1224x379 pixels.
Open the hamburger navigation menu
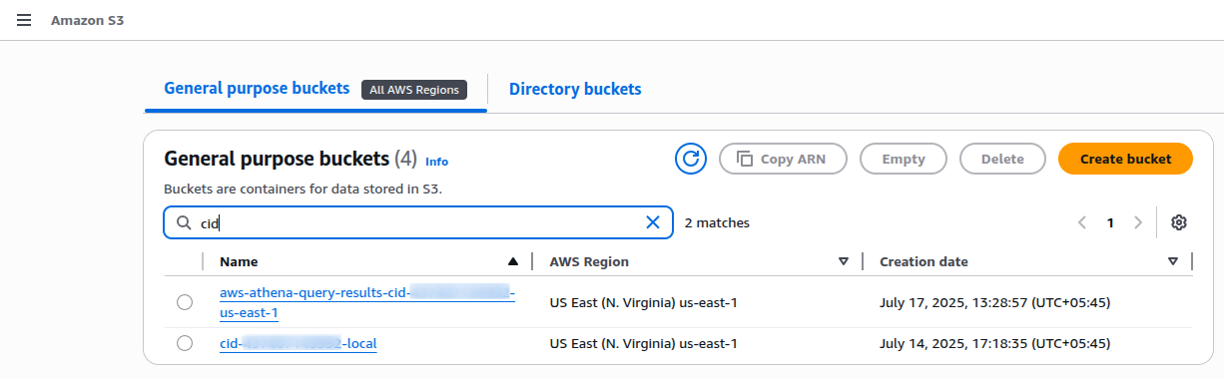24,20
